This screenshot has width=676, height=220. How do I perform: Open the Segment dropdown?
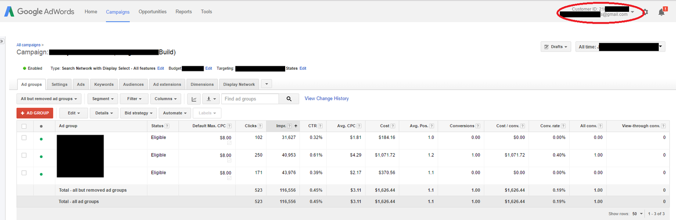(x=103, y=99)
